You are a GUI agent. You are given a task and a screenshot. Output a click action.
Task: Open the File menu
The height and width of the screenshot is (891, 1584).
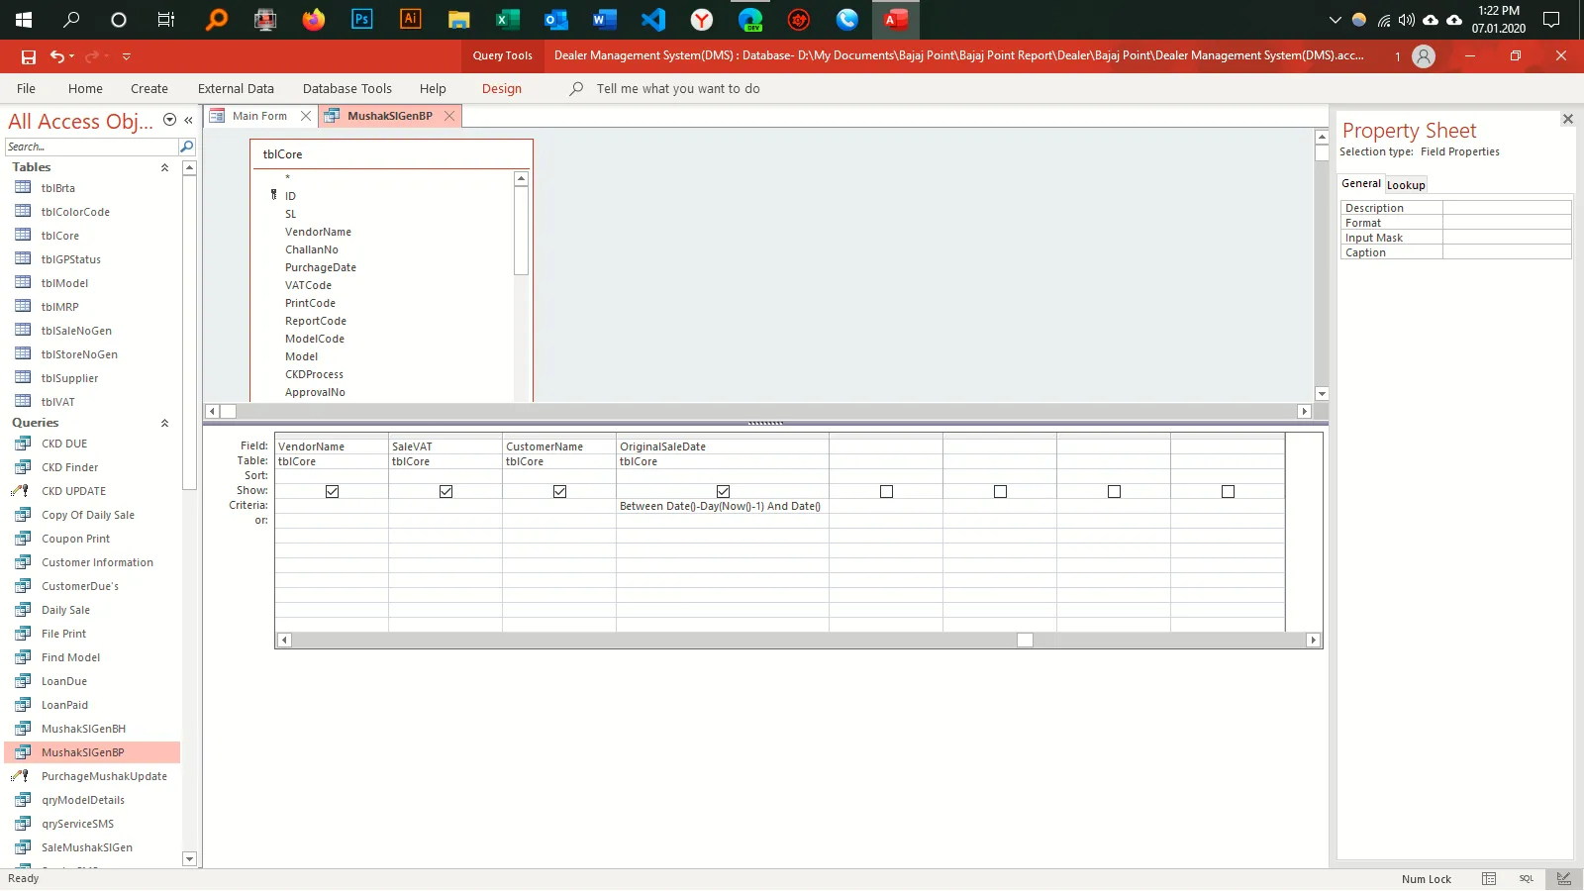[x=26, y=88]
